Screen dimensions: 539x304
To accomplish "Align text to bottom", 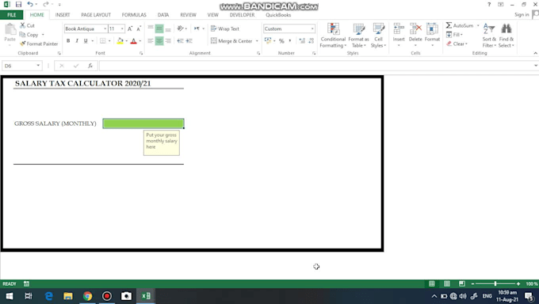I will [x=168, y=28].
